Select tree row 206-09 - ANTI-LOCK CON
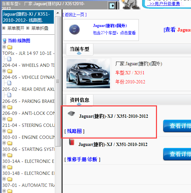 29,113
